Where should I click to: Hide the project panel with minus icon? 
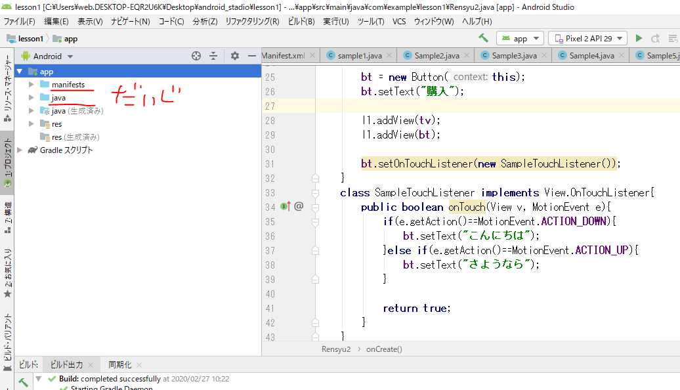(251, 56)
